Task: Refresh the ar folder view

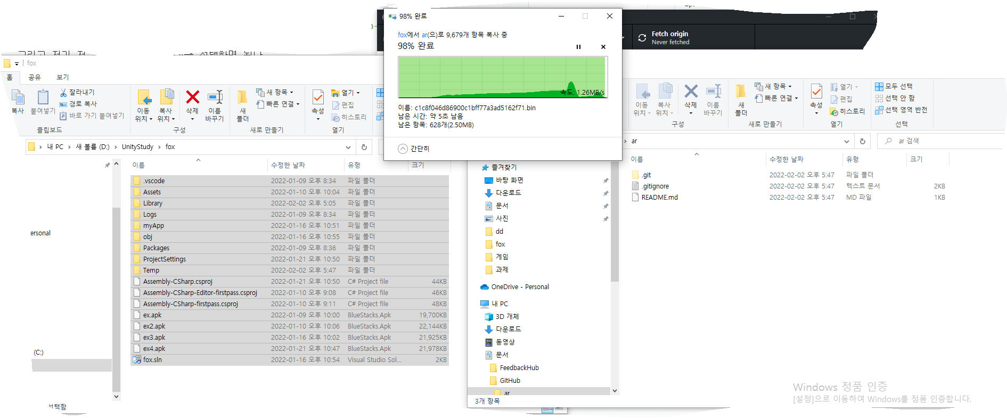Action: pos(863,141)
